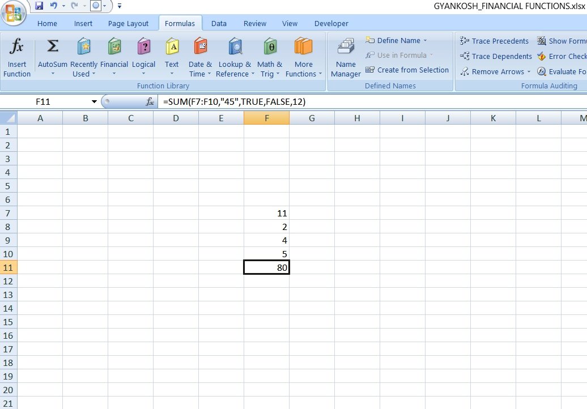Click Create from Selection
The image size is (587, 409).
pos(407,70)
